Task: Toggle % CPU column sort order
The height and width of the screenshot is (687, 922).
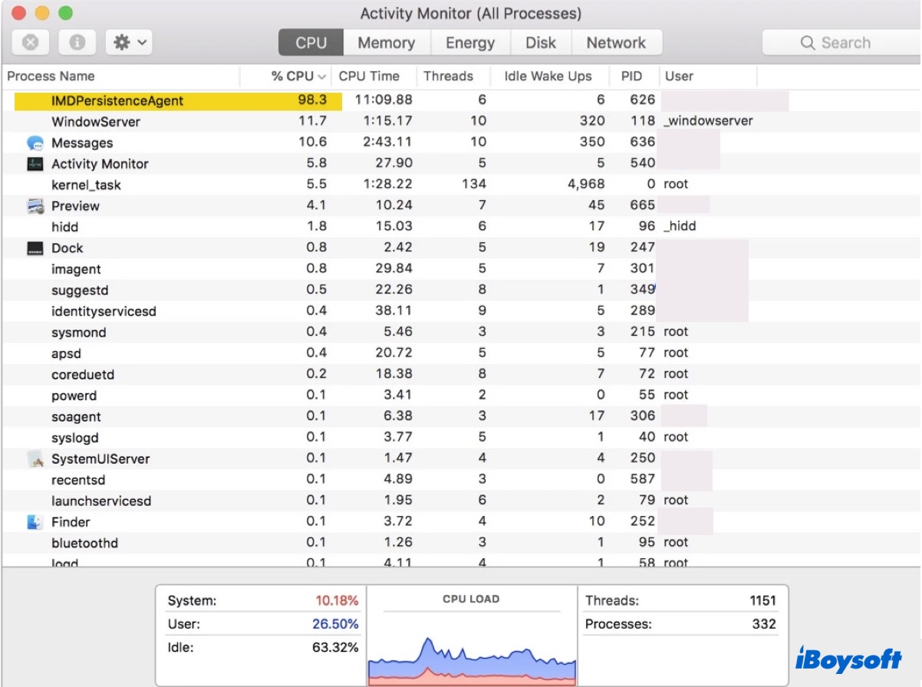Action: (298, 76)
